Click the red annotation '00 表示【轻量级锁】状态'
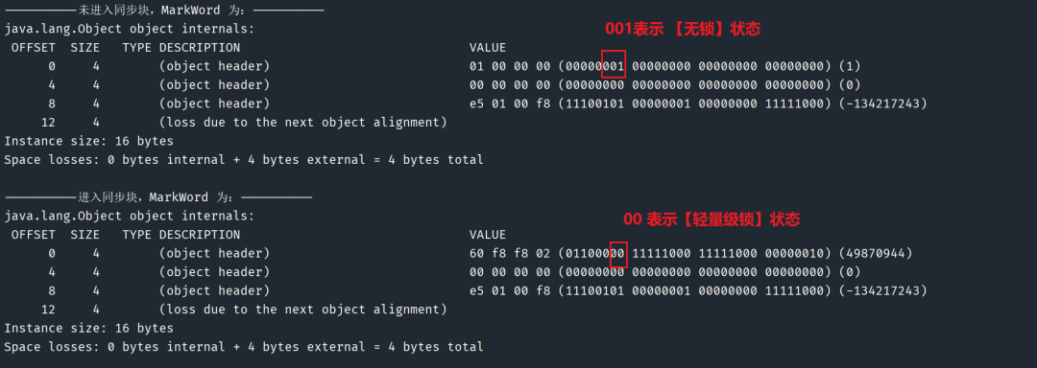 [712, 219]
